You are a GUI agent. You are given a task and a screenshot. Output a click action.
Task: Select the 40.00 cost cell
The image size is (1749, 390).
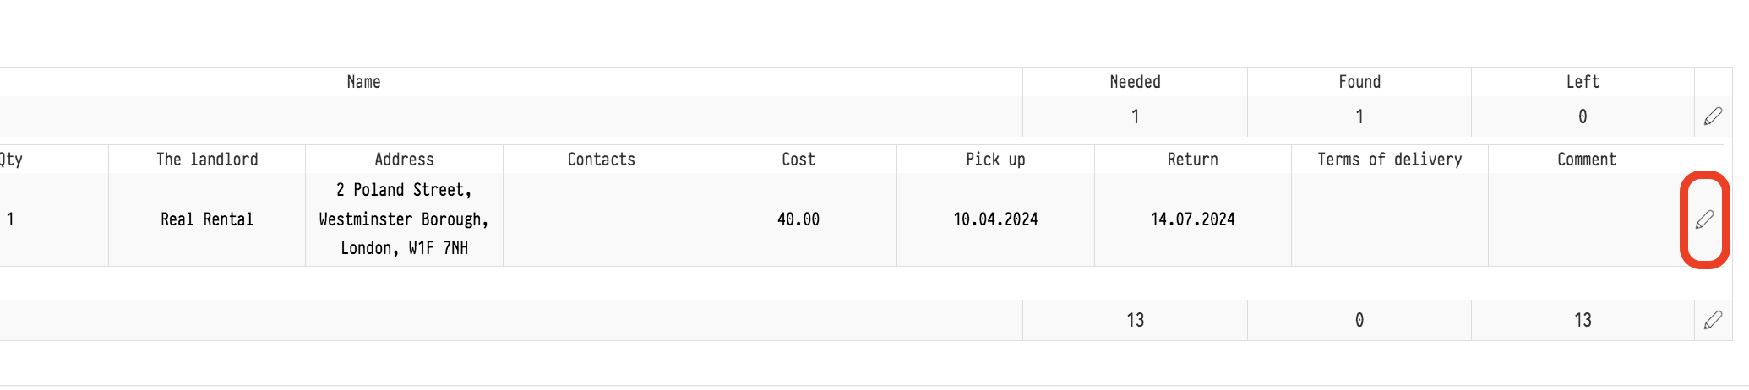click(798, 219)
